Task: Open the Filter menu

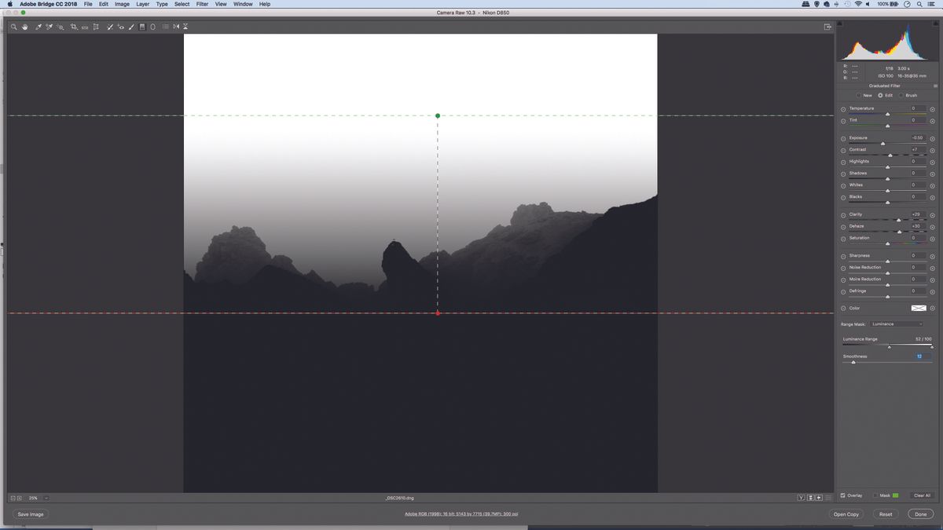Action: pyautogui.click(x=202, y=4)
